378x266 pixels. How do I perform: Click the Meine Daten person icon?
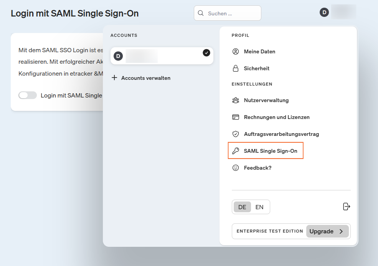click(236, 51)
